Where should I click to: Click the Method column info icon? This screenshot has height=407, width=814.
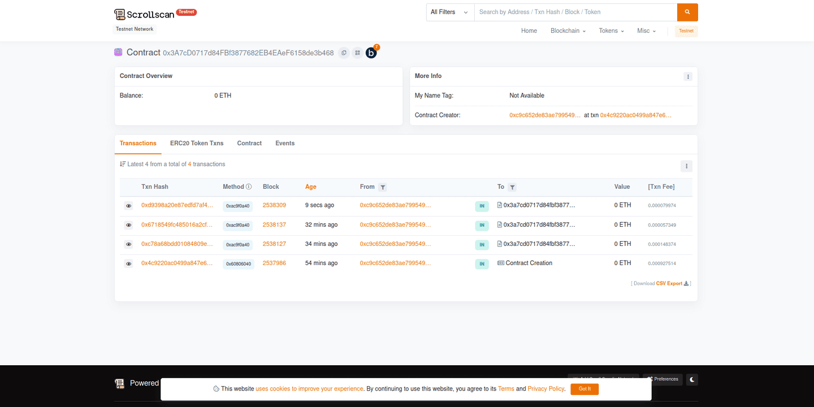pyautogui.click(x=249, y=187)
